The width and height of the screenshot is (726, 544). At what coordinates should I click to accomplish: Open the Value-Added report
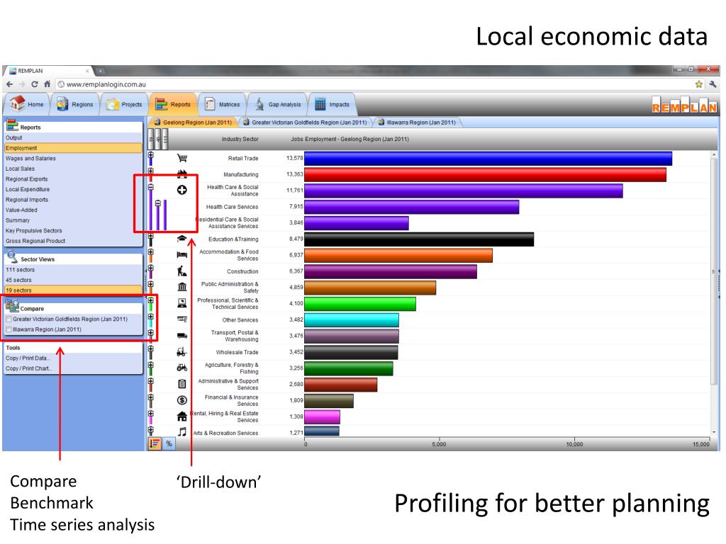[x=73, y=210]
